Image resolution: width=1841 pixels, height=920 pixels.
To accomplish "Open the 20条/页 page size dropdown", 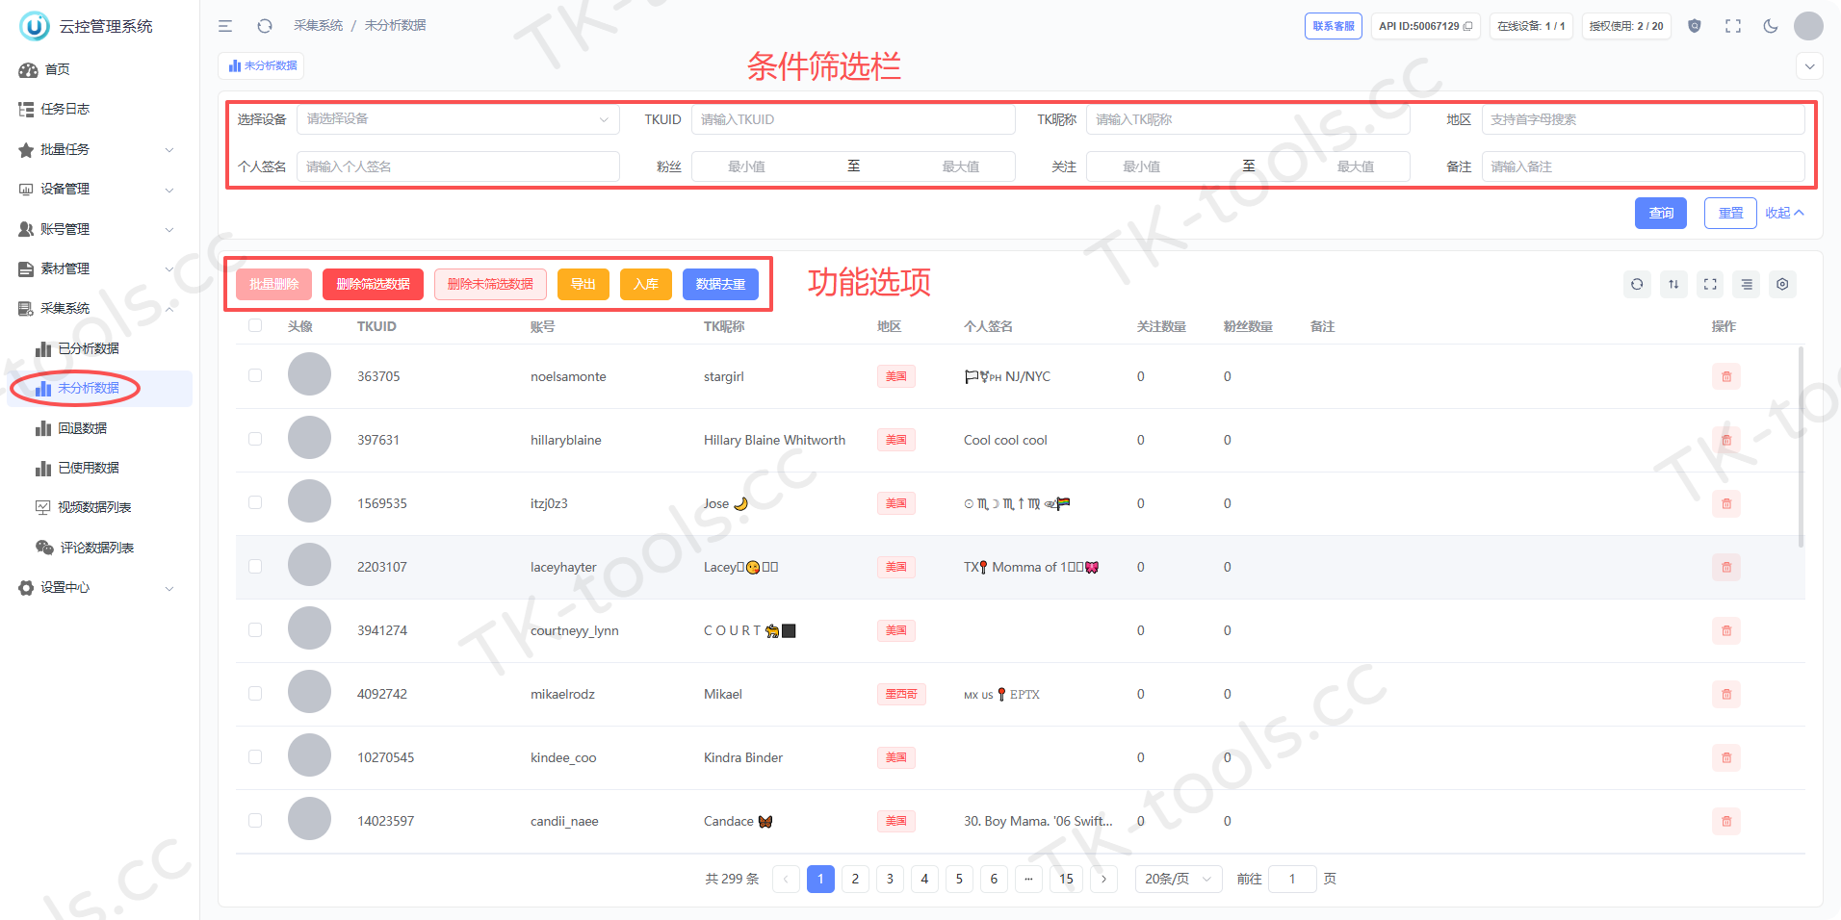I will coord(1179,879).
